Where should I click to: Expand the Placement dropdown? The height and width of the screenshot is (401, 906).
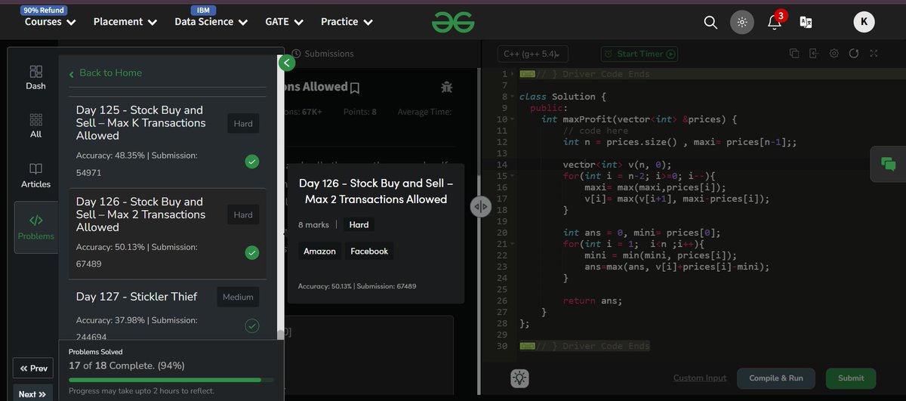click(x=125, y=22)
